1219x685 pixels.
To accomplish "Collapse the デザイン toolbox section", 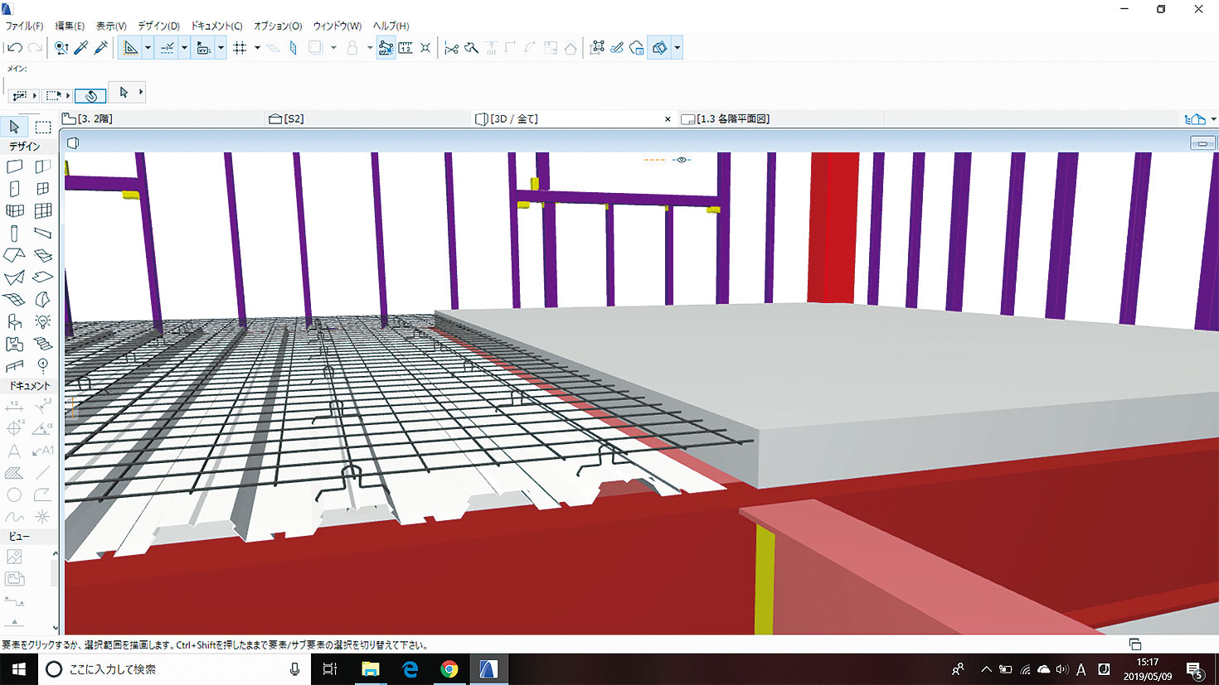I will (x=25, y=146).
